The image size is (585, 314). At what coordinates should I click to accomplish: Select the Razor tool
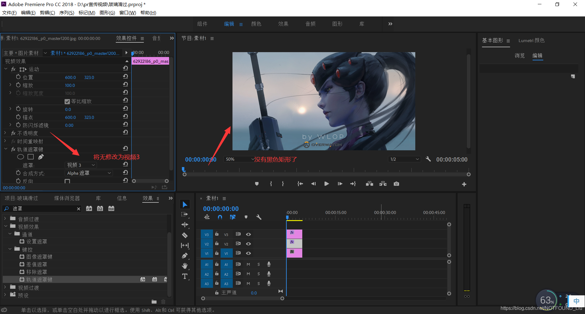point(185,235)
